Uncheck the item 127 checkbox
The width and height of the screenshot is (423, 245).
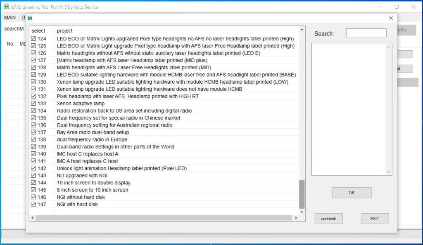coord(33,60)
